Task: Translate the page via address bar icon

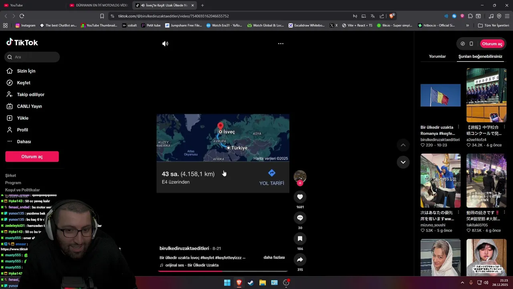Action: pos(373,16)
